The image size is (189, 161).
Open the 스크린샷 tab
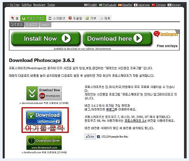coord(57,18)
